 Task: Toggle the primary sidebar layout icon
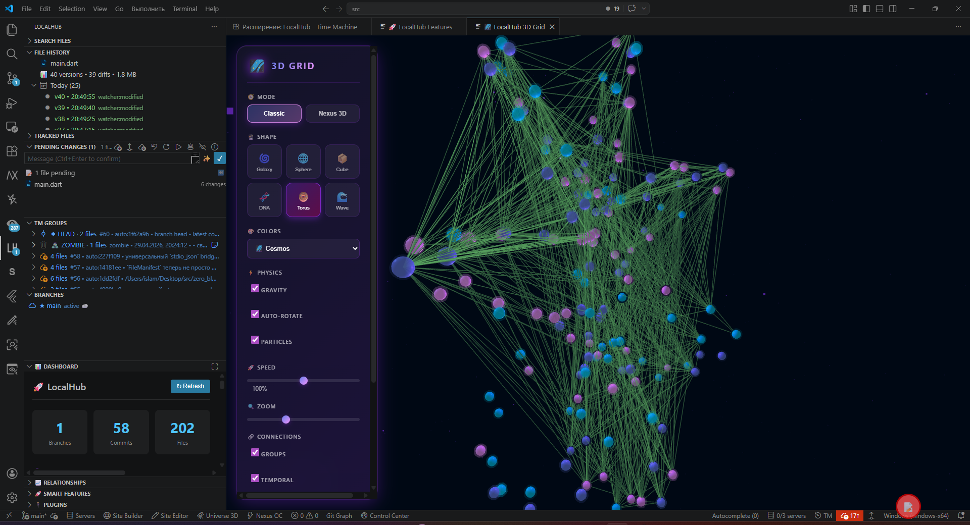pyautogui.click(x=866, y=9)
